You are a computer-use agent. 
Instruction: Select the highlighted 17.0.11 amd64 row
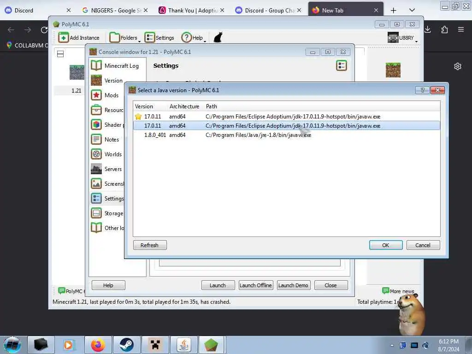tap(287, 125)
